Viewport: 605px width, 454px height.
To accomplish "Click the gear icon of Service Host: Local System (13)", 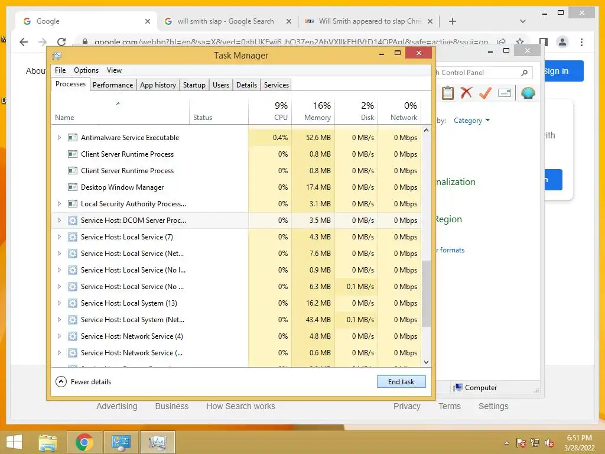I will (x=73, y=303).
